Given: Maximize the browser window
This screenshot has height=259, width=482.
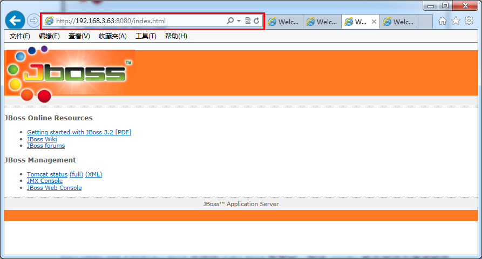Looking at the screenshot, I should point(445,5).
